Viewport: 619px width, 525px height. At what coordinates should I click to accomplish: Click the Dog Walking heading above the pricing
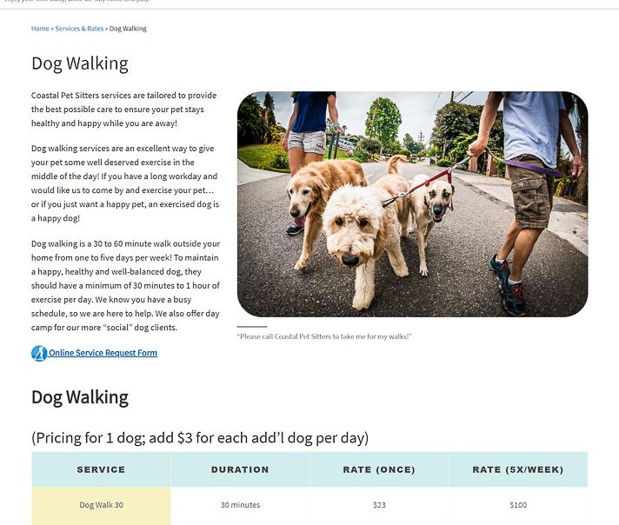(x=80, y=397)
